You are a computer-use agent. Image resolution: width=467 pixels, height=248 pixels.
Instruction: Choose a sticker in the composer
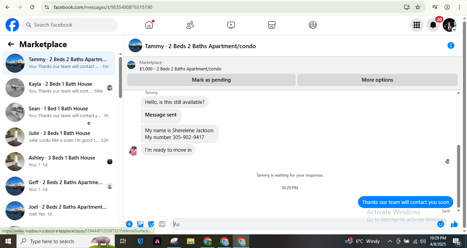coord(151,224)
